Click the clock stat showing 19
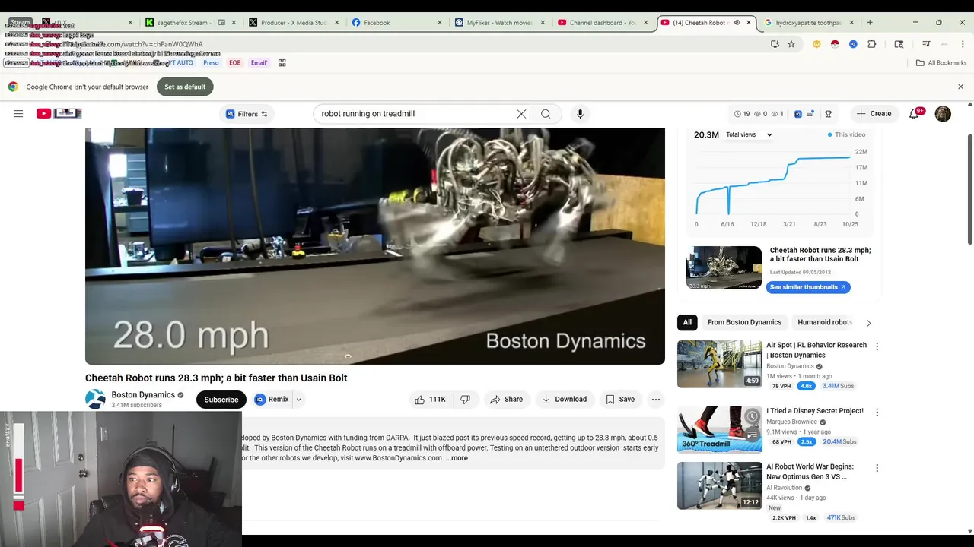The height and width of the screenshot is (547, 974). click(x=742, y=114)
